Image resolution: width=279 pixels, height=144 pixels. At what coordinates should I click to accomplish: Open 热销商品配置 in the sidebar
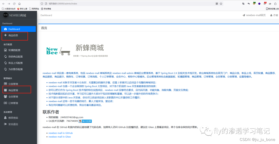click(16, 57)
